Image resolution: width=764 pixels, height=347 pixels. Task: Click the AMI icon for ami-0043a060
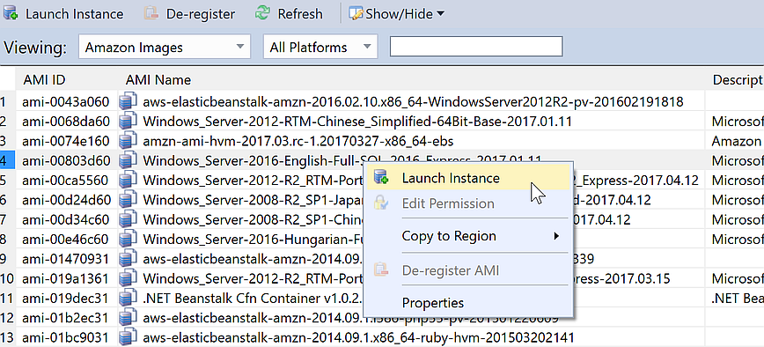coord(128,101)
